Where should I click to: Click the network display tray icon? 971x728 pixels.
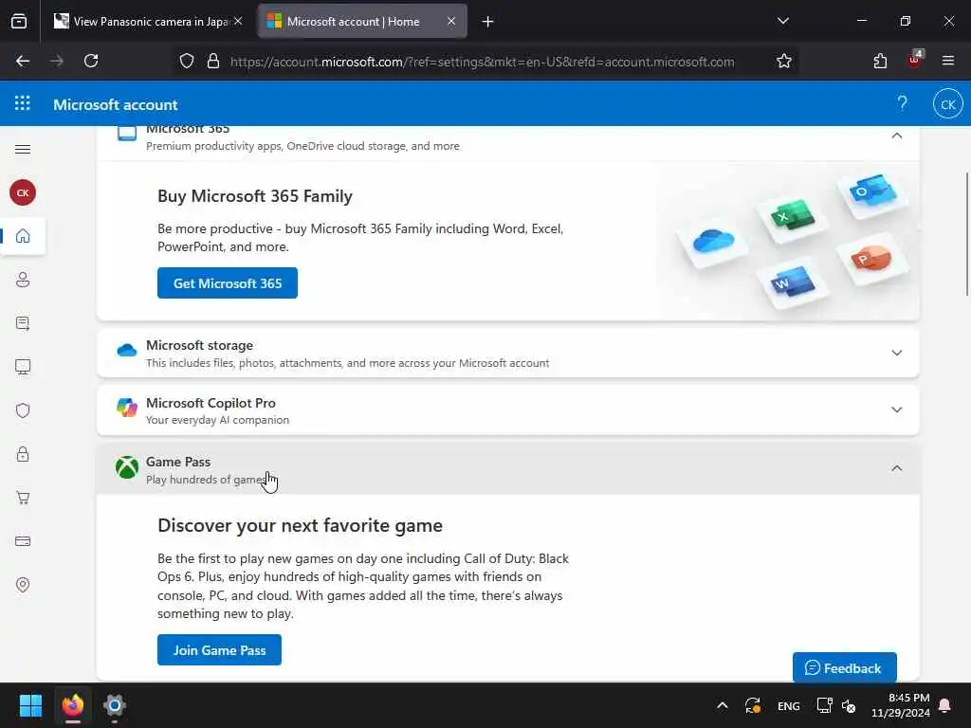coord(824,705)
